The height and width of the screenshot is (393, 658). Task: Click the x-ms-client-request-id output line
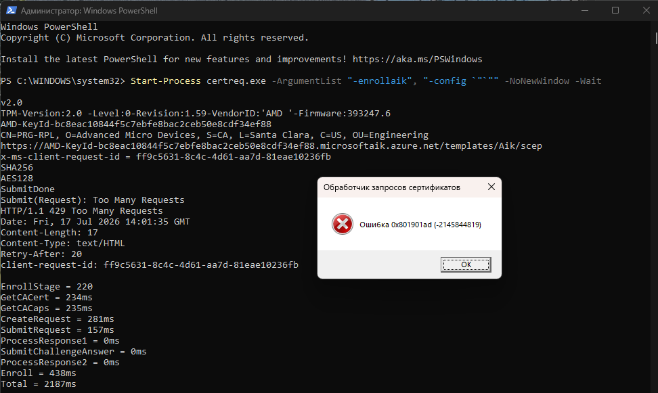tap(166, 157)
